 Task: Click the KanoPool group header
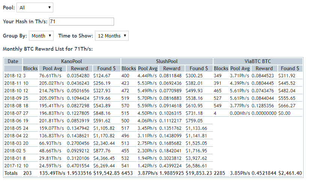[x=72, y=61]
